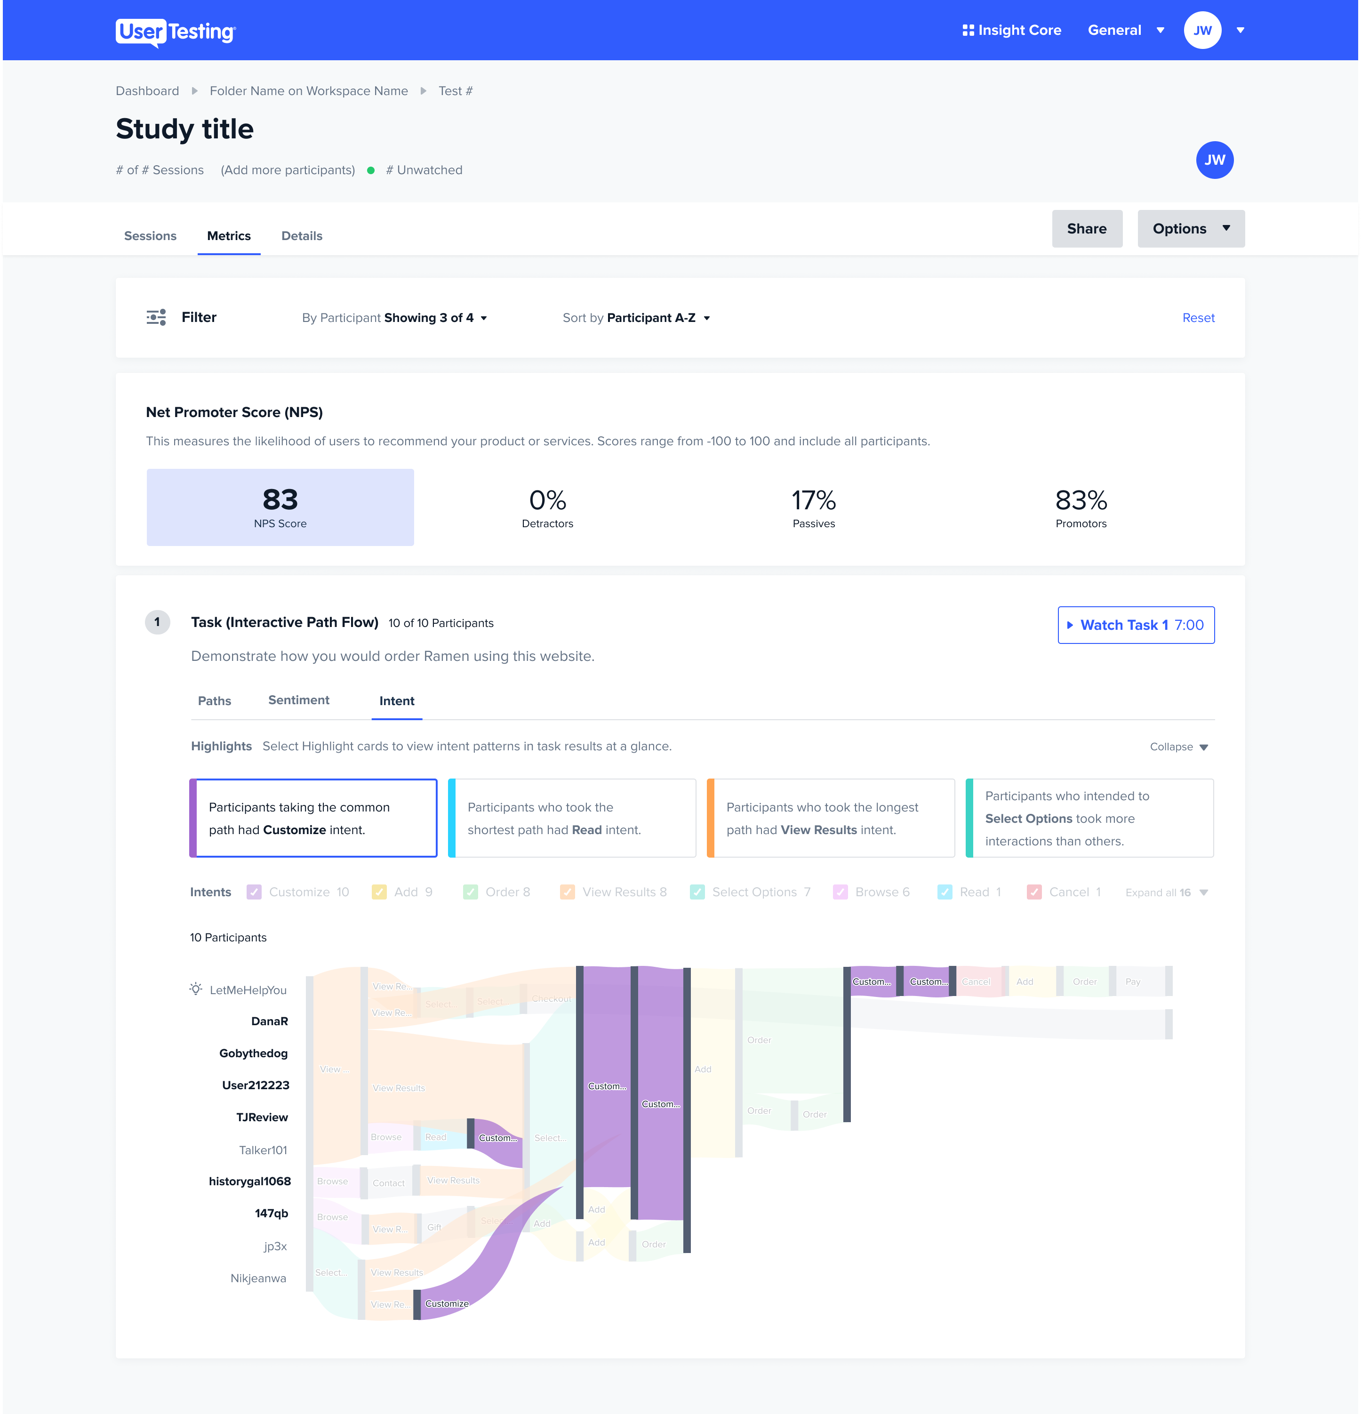The height and width of the screenshot is (1414, 1361).
Task: Click the lightbulb icon beside LetMeHelpYou
Action: pos(195,988)
